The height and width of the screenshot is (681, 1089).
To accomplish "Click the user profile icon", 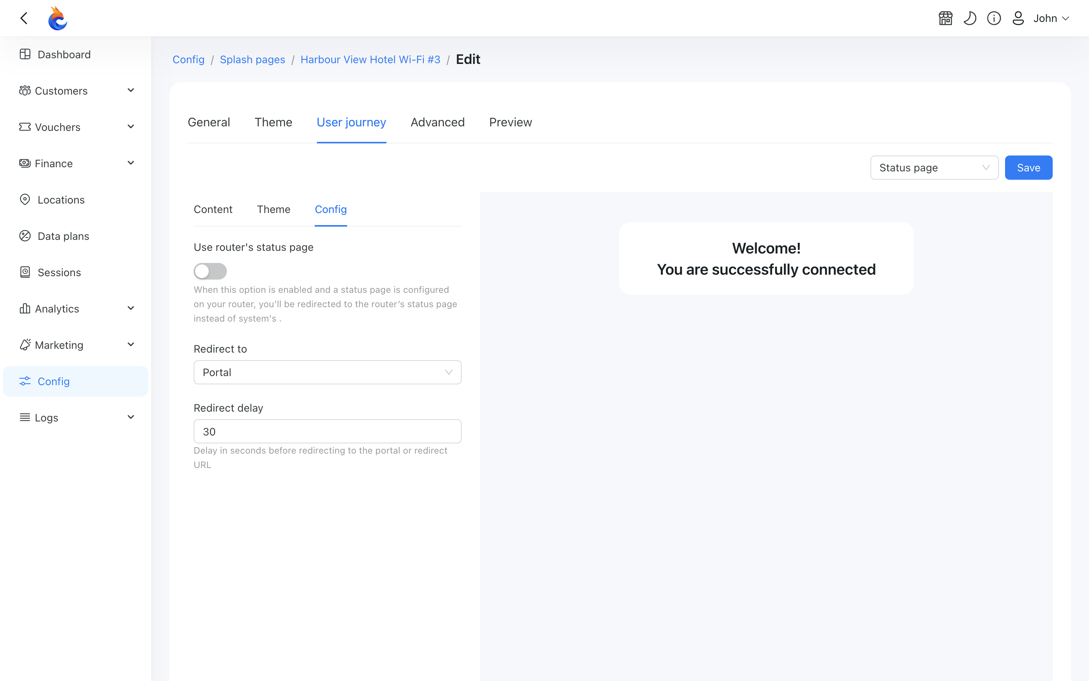I will point(1018,18).
